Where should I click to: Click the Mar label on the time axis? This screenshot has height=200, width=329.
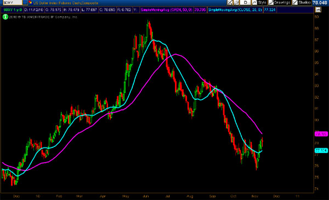[x=79, y=196]
